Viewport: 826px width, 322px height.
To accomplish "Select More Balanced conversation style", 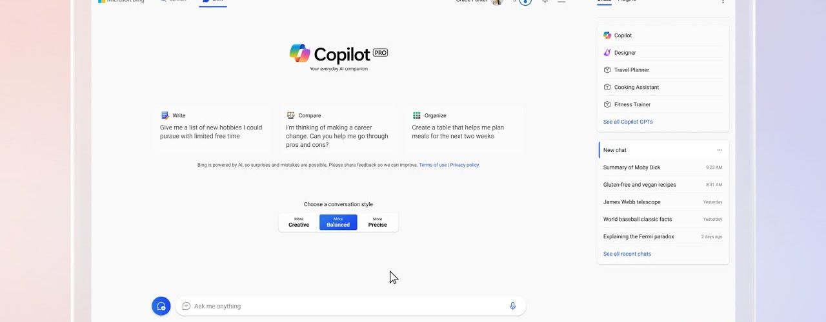I will pyautogui.click(x=338, y=222).
